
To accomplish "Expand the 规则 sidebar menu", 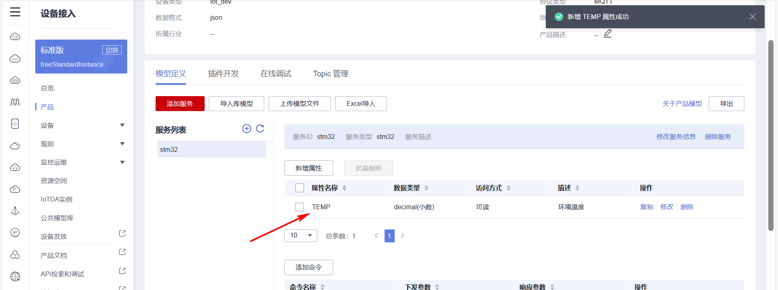I will coord(122,144).
